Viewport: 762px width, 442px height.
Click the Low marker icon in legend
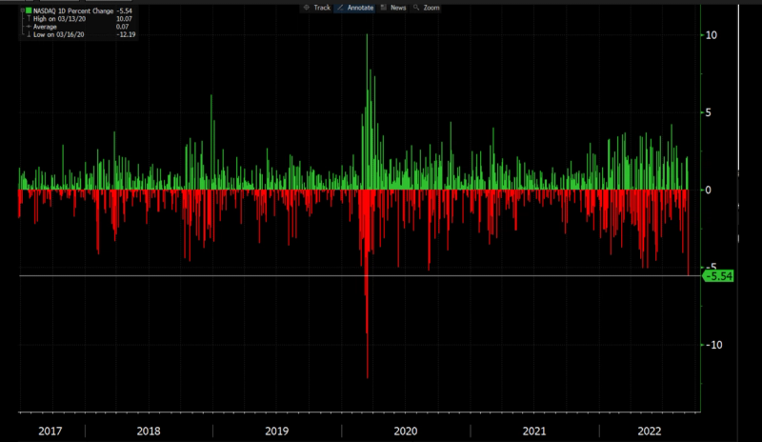pos(29,34)
